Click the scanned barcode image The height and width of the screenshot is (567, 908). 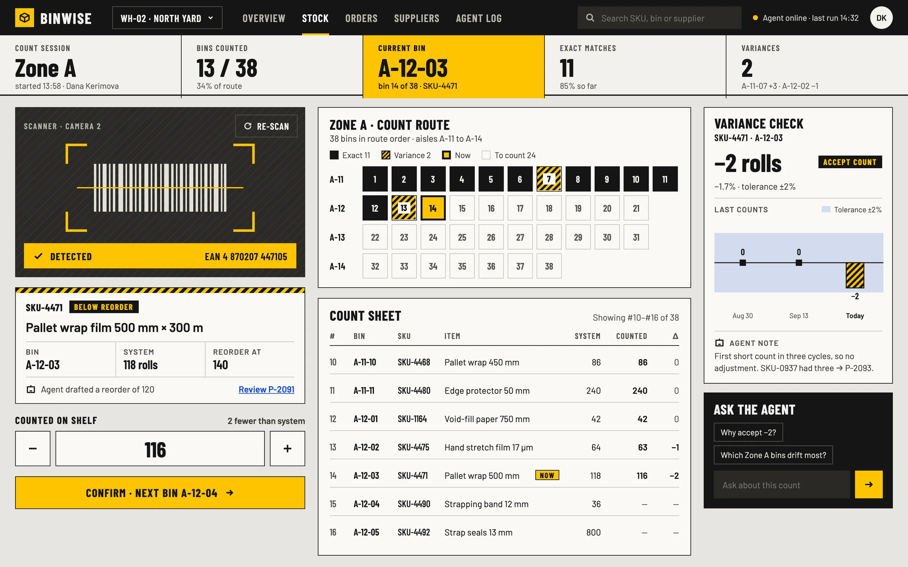pos(160,187)
